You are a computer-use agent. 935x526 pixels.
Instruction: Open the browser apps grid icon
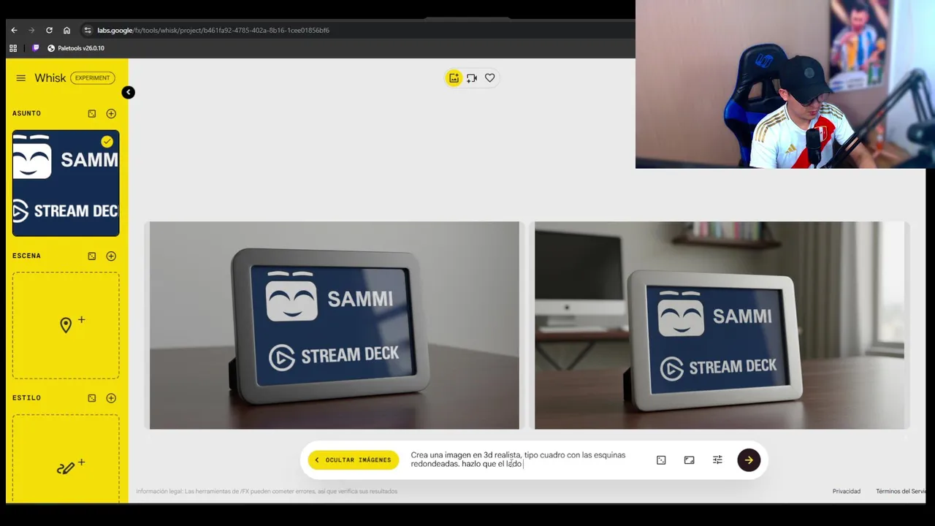point(13,48)
